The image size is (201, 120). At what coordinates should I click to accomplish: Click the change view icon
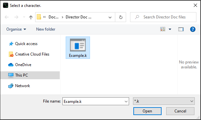(x=163, y=29)
